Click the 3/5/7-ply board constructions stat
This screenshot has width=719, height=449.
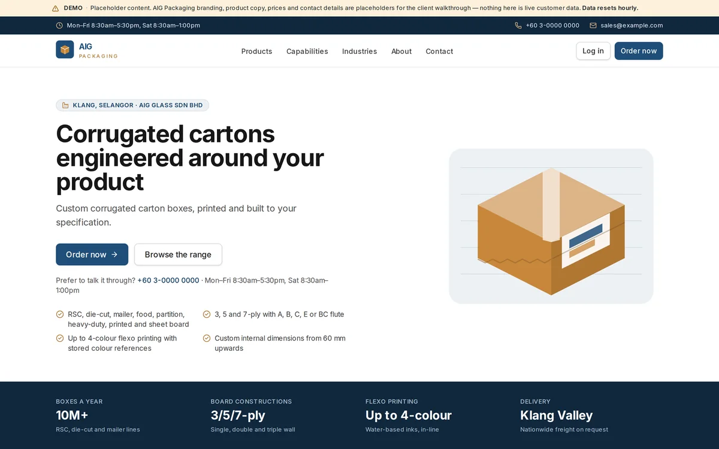tap(238, 415)
